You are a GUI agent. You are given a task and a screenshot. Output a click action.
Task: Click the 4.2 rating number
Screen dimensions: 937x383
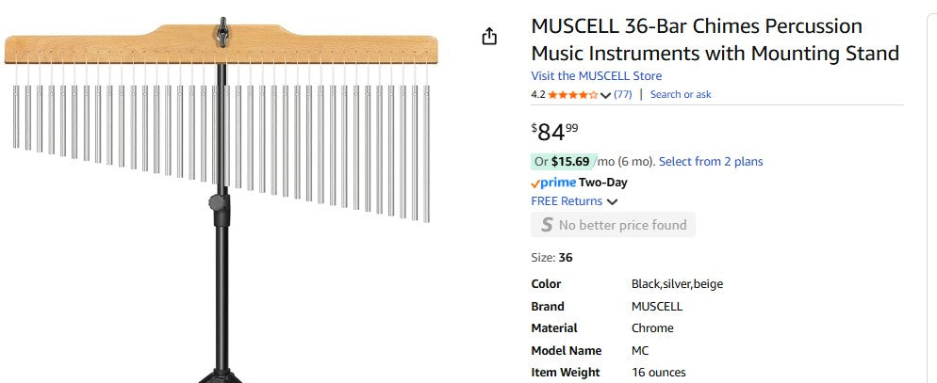click(x=538, y=94)
